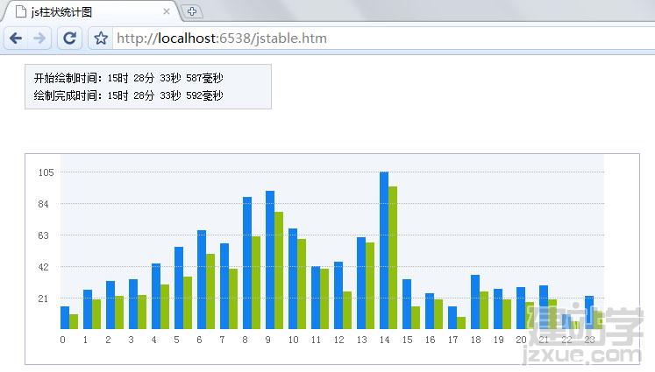Click the x-axis label 8
The width and height of the screenshot is (655, 372).
click(x=246, y=340)
